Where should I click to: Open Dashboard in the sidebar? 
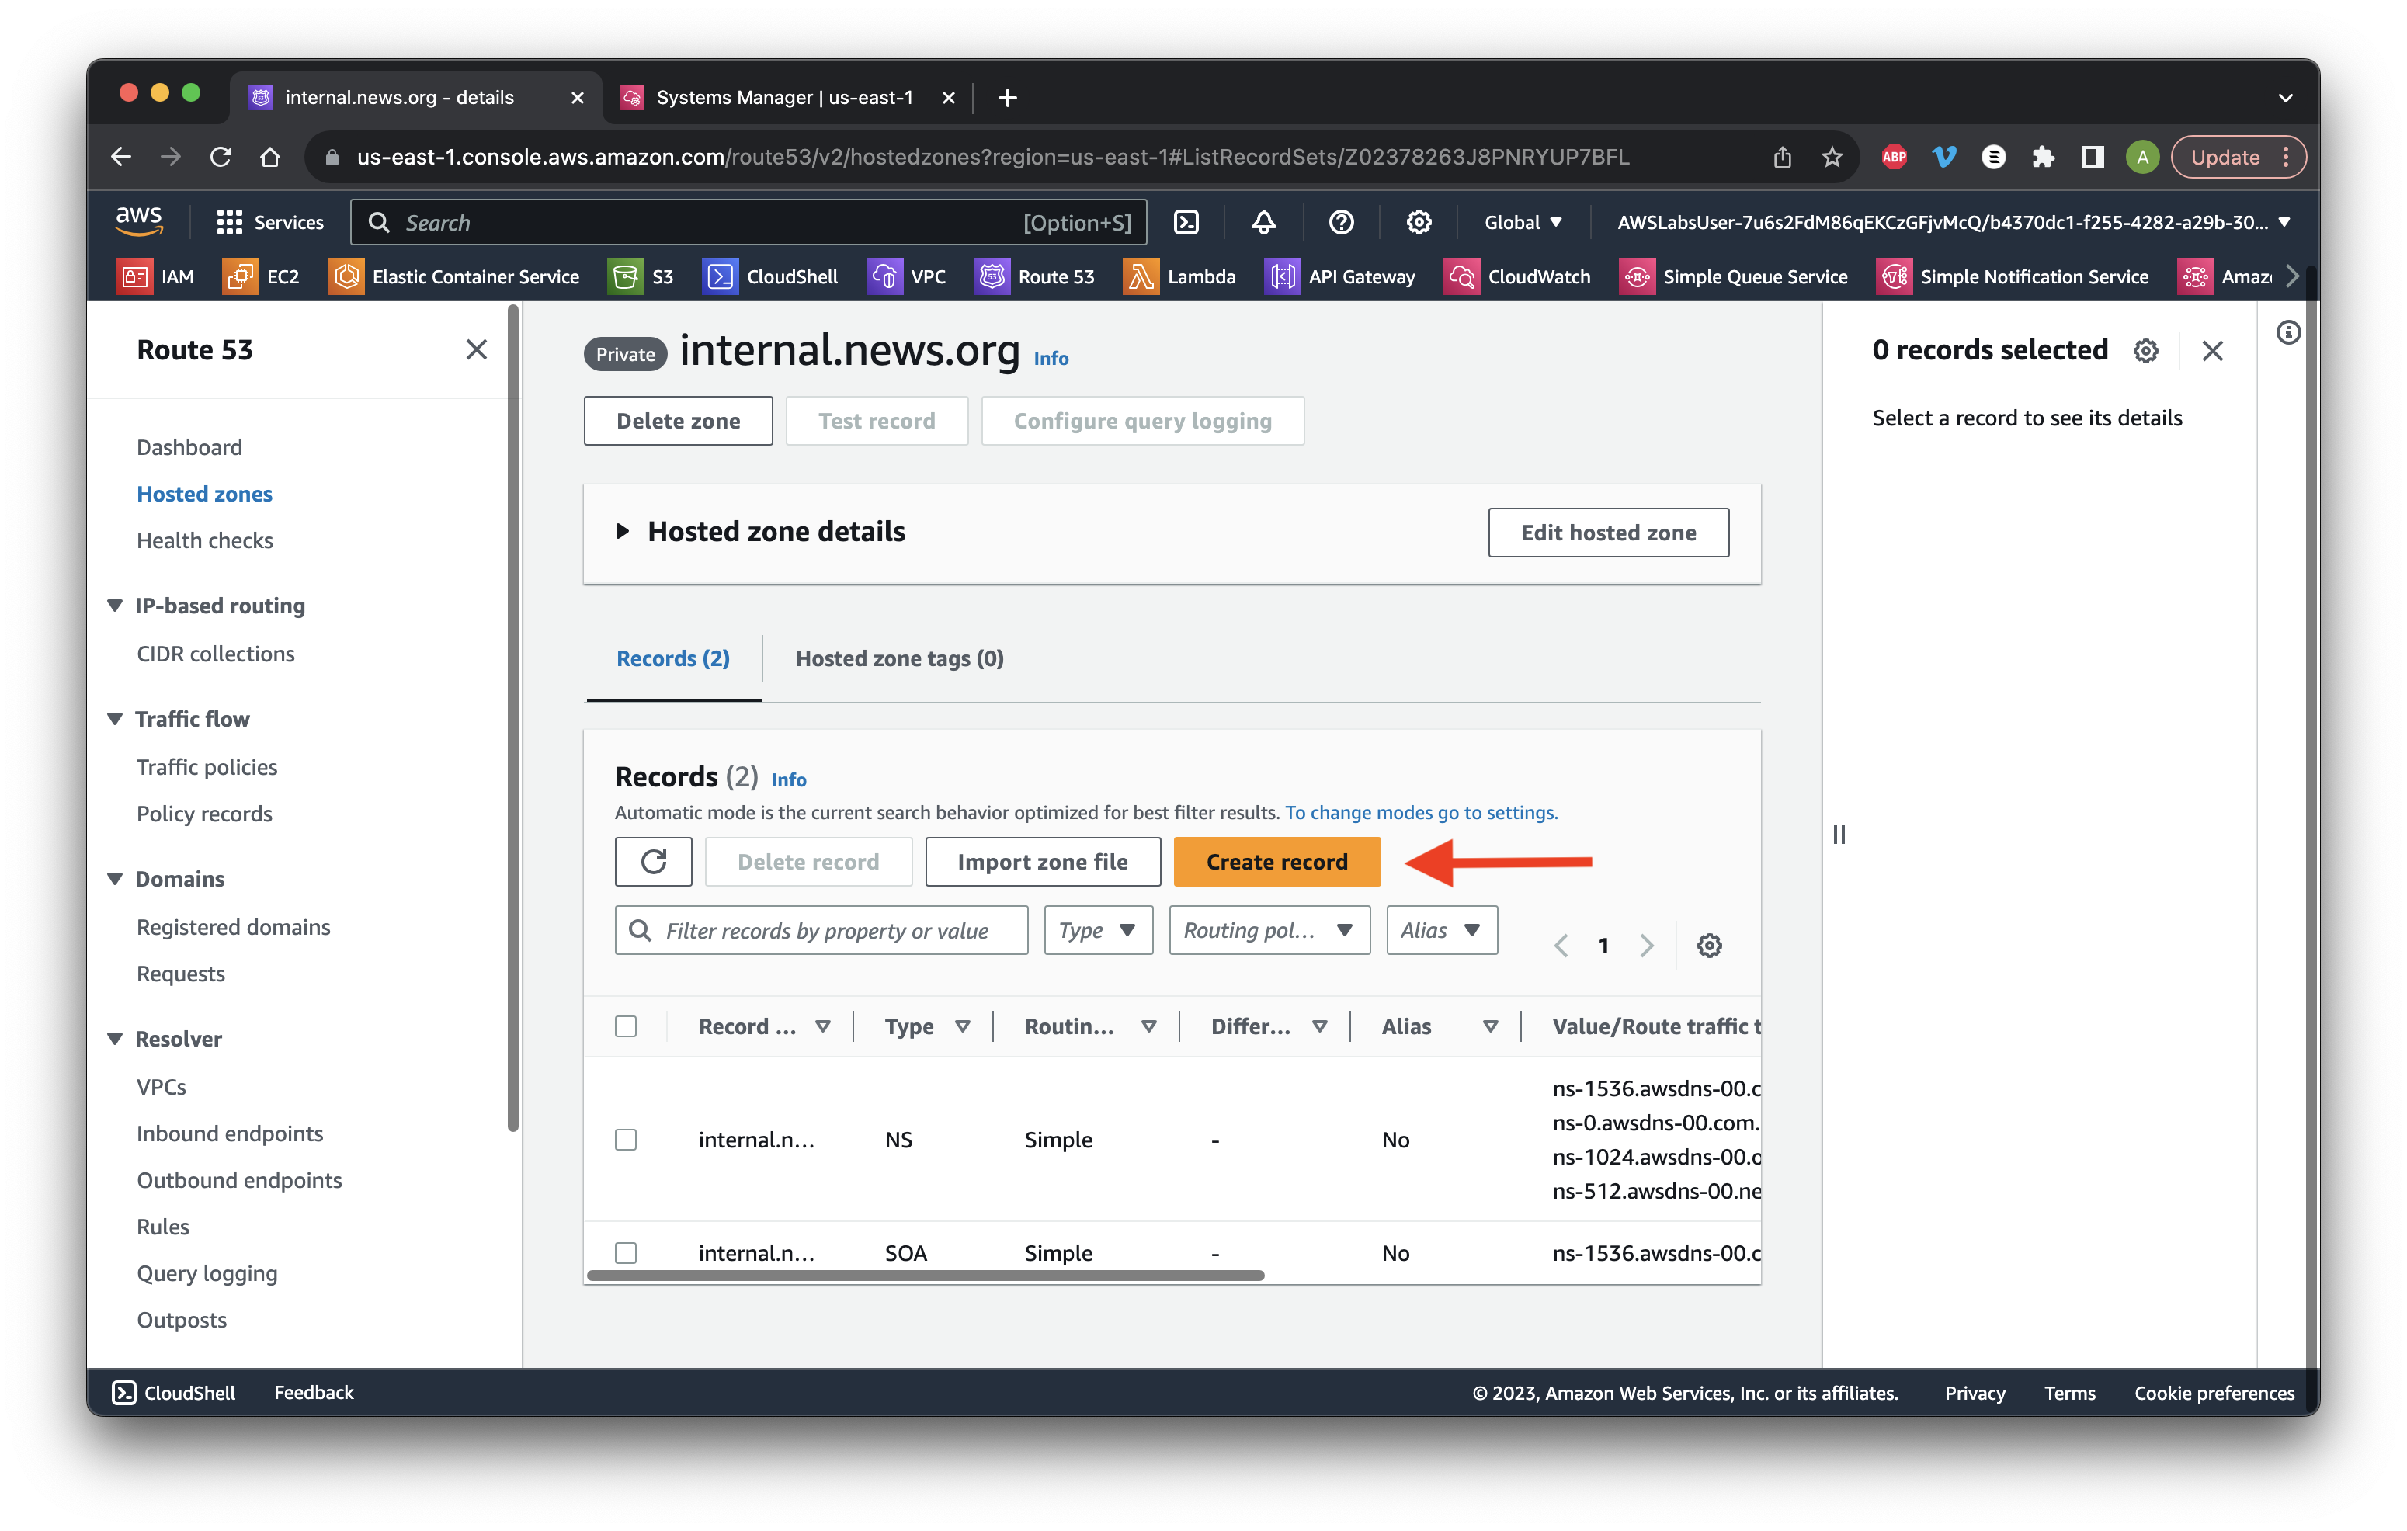pos(189,446)
